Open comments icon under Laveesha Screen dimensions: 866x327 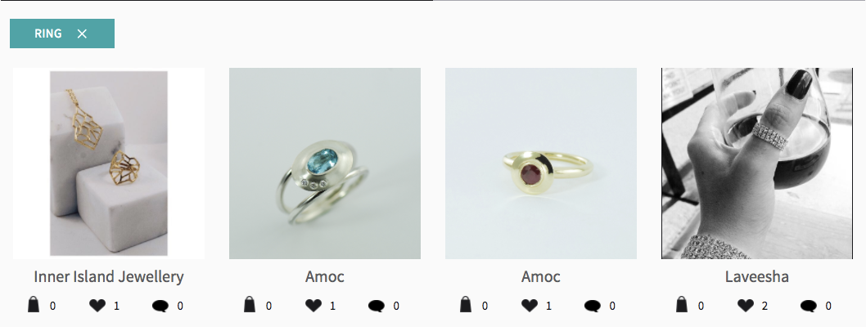808,306
